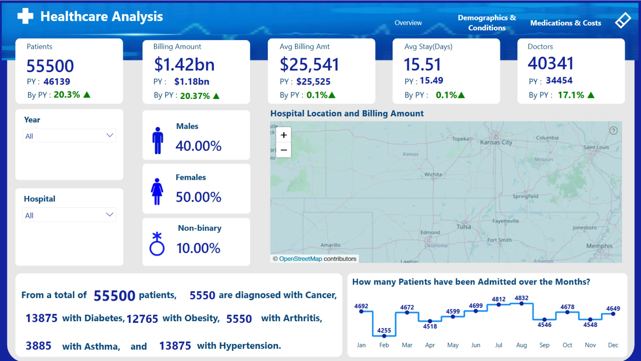Click Kansas City on the map
The width and height of the screenshot is (641, 361).
496,142
